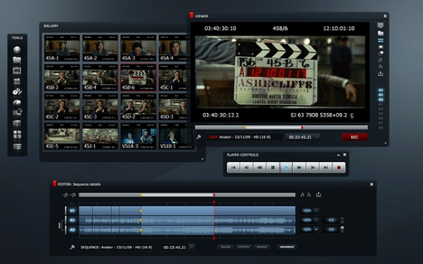Toggle the V1 track button in Editor
Image resolution: width=423 pixels, height=264 pixels.
point(72,211)
